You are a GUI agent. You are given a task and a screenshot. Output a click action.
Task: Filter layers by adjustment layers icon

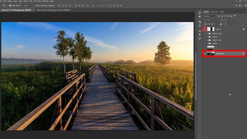pyautogui.click(x=222, y=16)
